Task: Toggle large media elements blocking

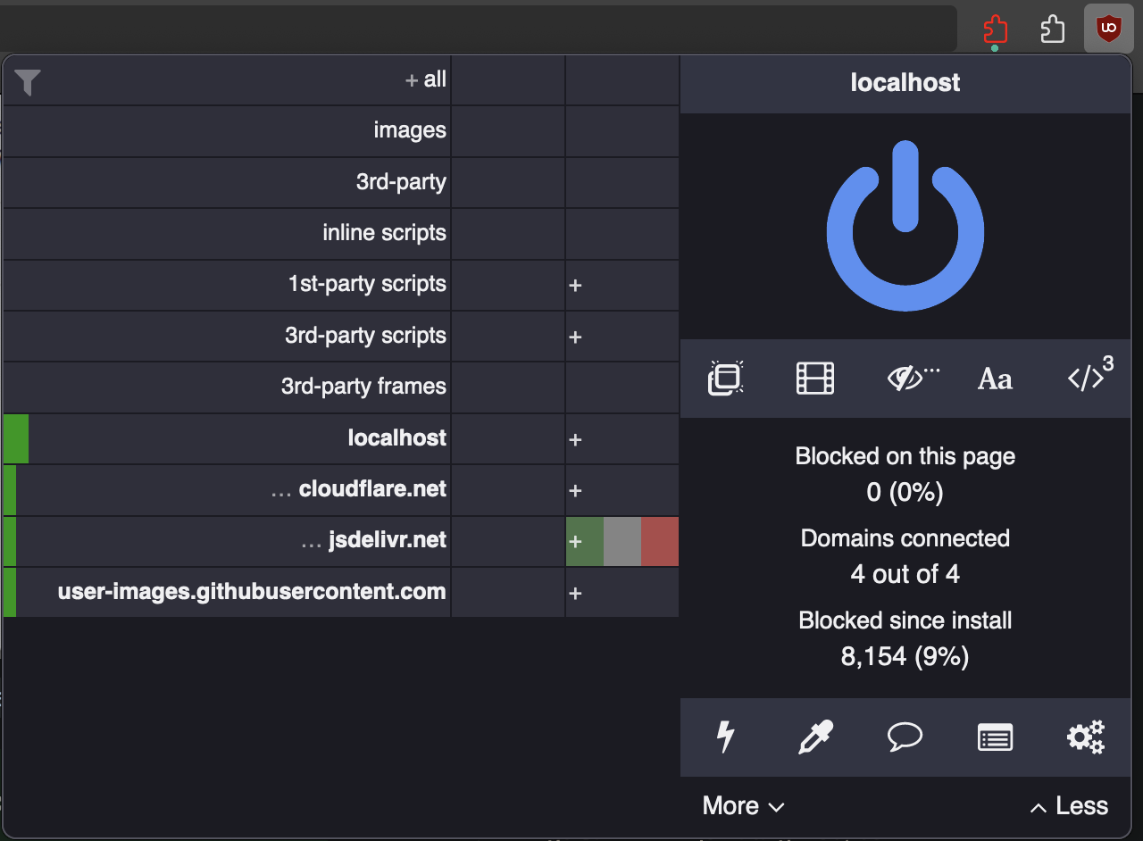Action: click(x=814, y=379)
